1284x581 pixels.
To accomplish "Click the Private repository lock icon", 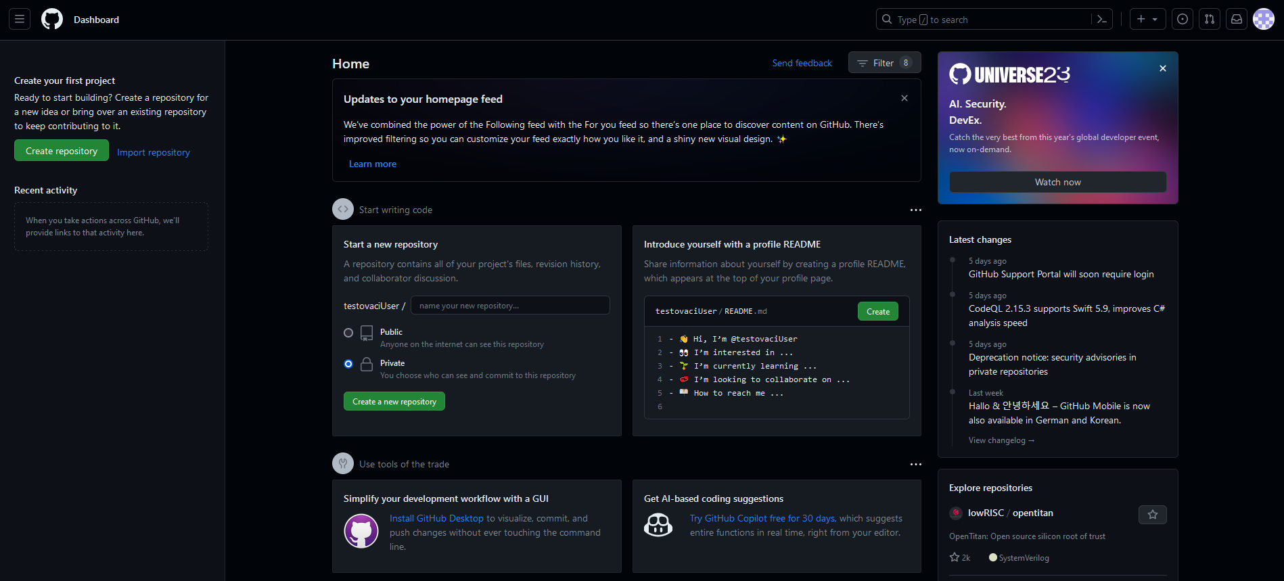I will pos(367,364).
